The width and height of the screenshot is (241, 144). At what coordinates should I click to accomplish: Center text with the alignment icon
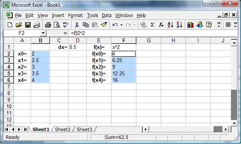pyautogui.click(x=228, y=24)
